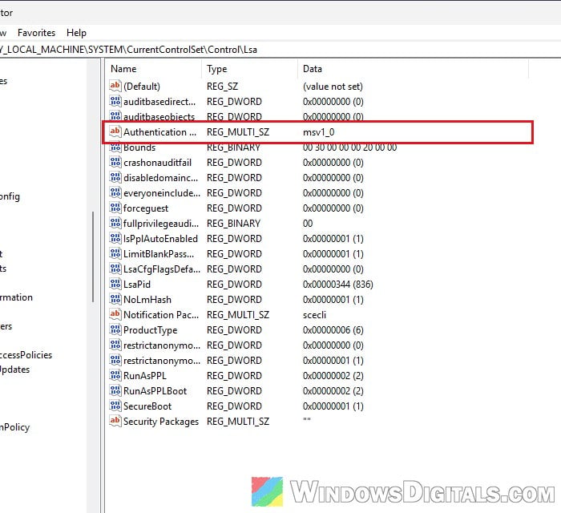Open the Favorites menu

point(37,33)
